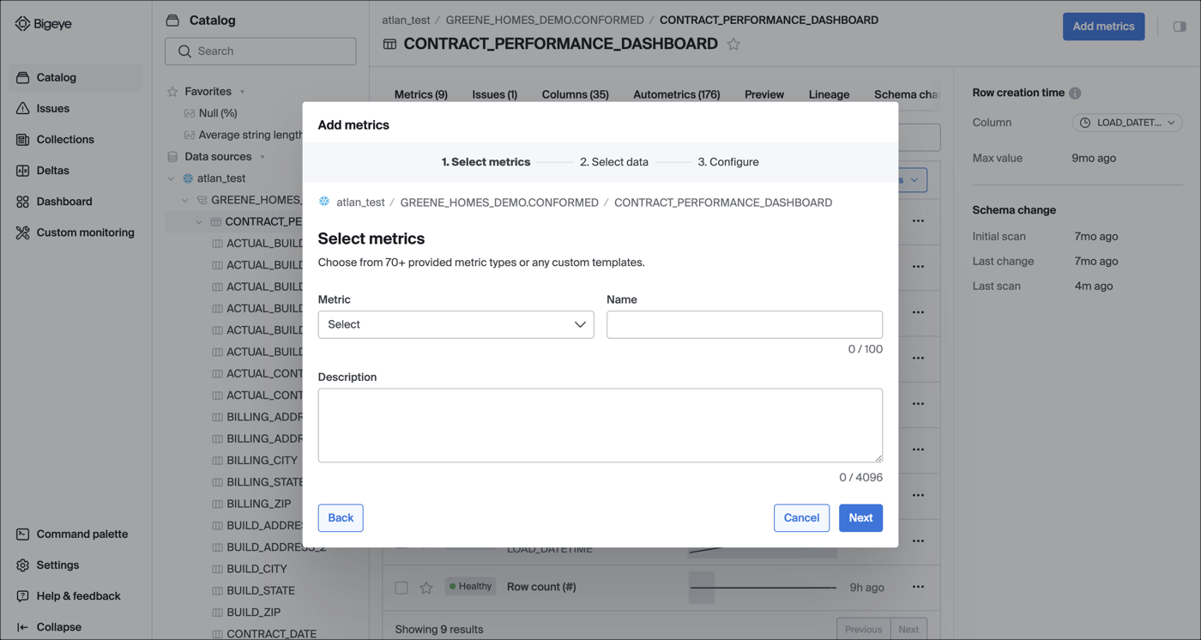Screen dimensions: 1201x640
Task: Open the Metric Select dropdown
Action: [456, 324]
